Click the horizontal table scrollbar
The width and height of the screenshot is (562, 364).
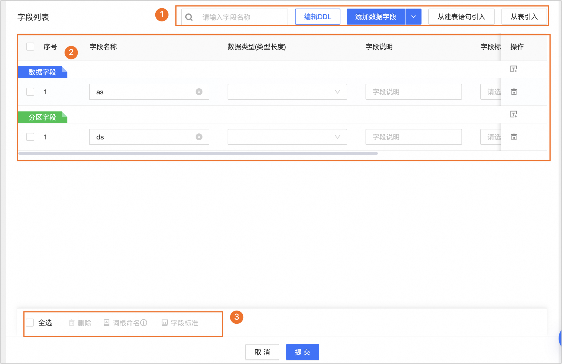pos(198,153)
